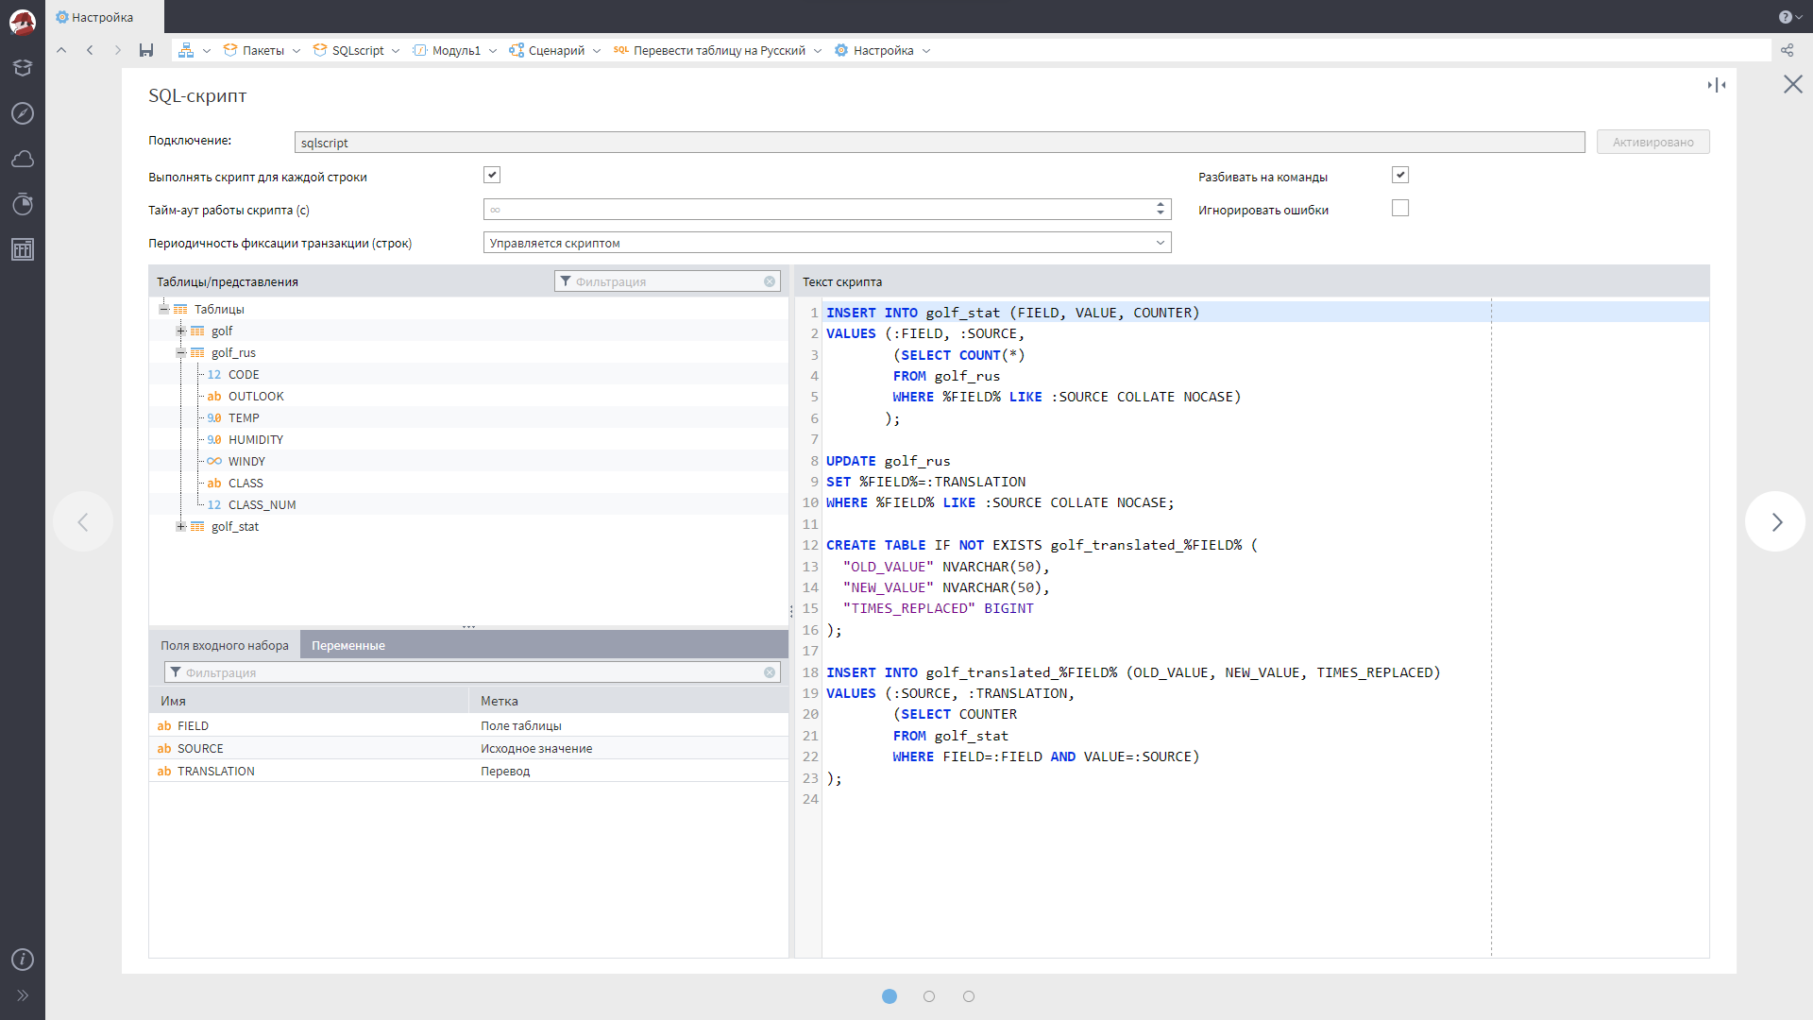Viewport: 1813px width, 1020px height.
Task: Open 'Управляется скриптом' transaction dropdown
Action: click(827, 243)
